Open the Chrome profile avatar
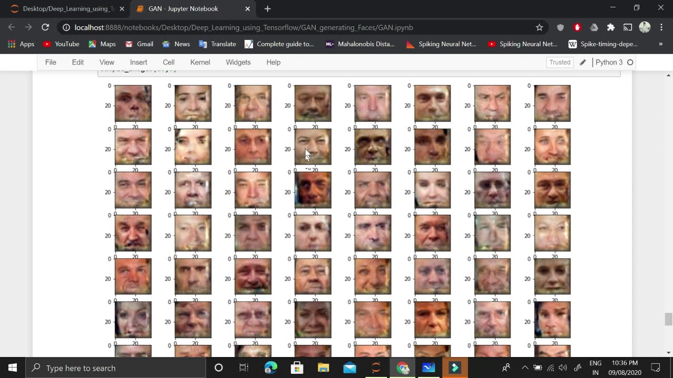673x378 pixels. (x=645, y=27)
